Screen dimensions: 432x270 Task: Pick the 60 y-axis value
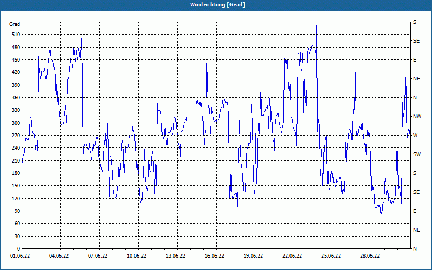click(x=17, y=224)
